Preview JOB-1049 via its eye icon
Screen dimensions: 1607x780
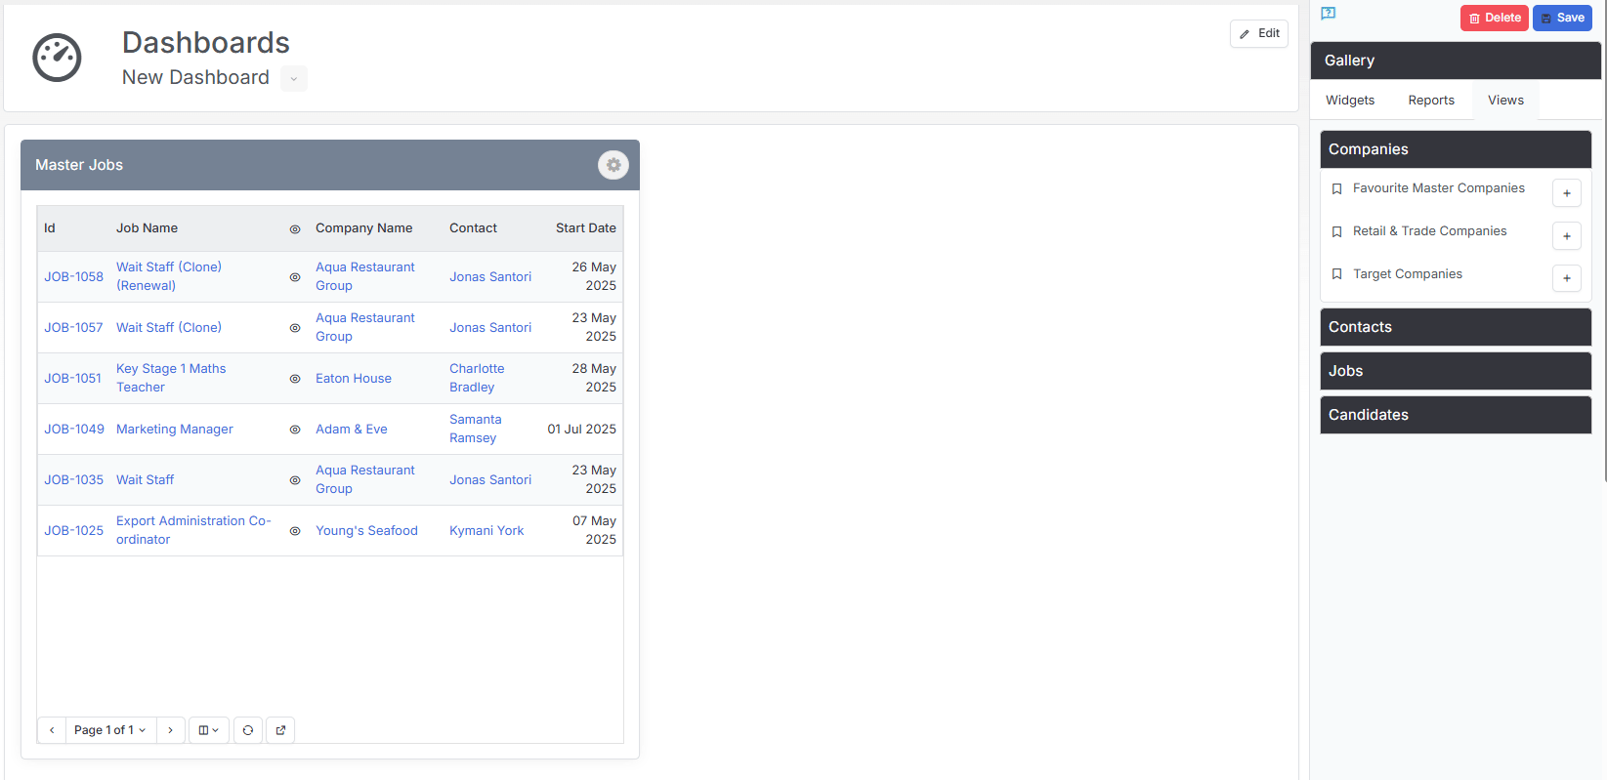pyautogui.click(x=295, y=430)
